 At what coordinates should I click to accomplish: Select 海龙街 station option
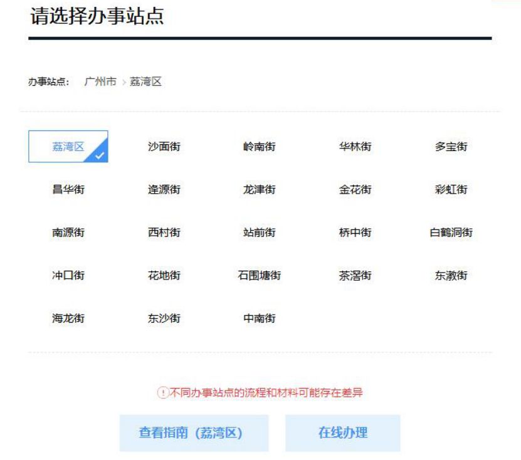tap(68, 318)
